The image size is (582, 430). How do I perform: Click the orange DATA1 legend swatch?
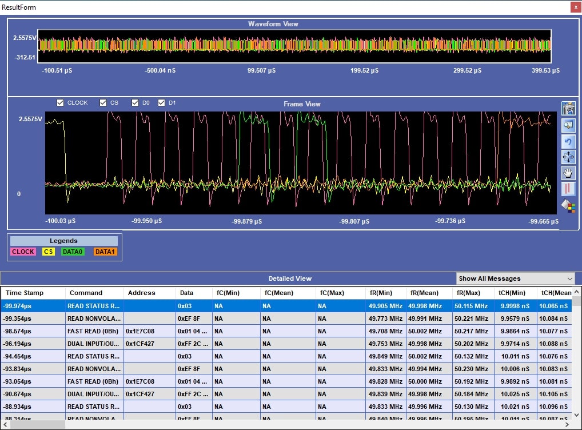pyautogui.click(x=105, y=252)
